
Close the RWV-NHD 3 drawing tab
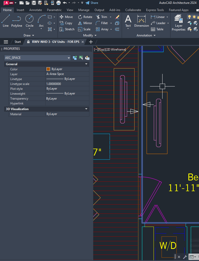[83, 42]
